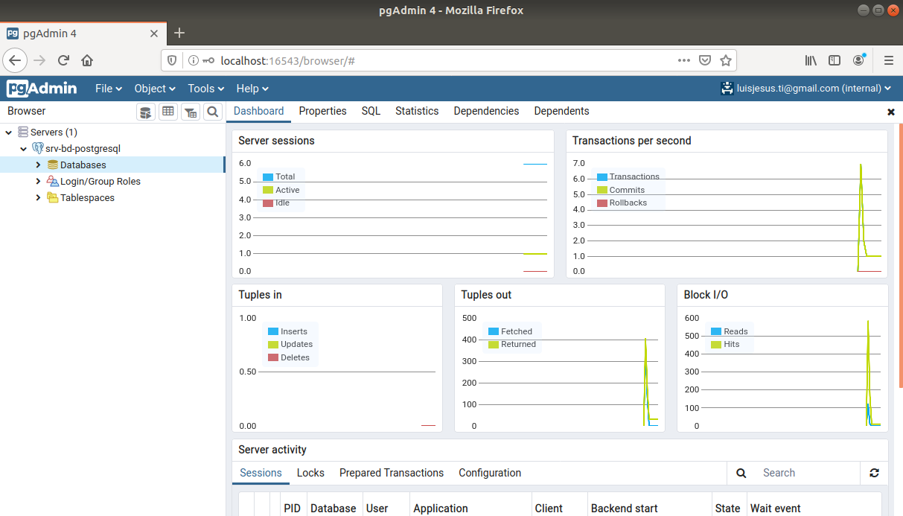Expand the Login/Group Roles node
This screenshot has width=903, height=516.
[x=38, y=182]
